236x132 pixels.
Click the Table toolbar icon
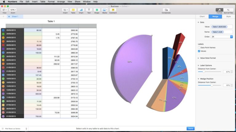coord(73,10)
